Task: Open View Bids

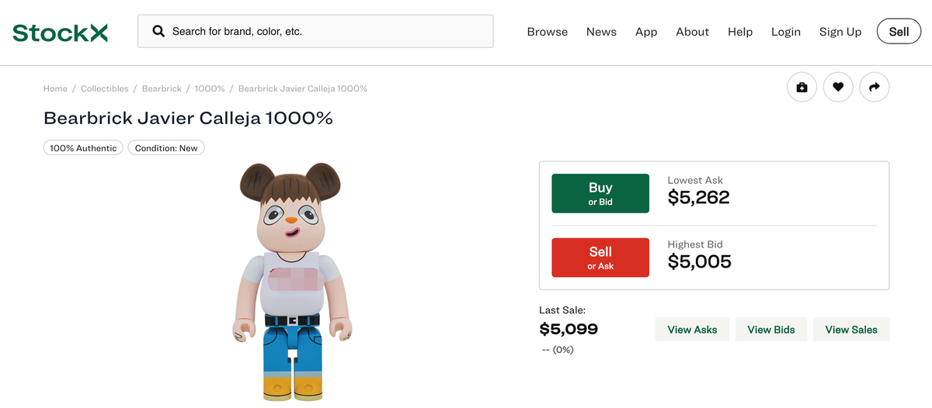Action: click(x=771, y=330)
